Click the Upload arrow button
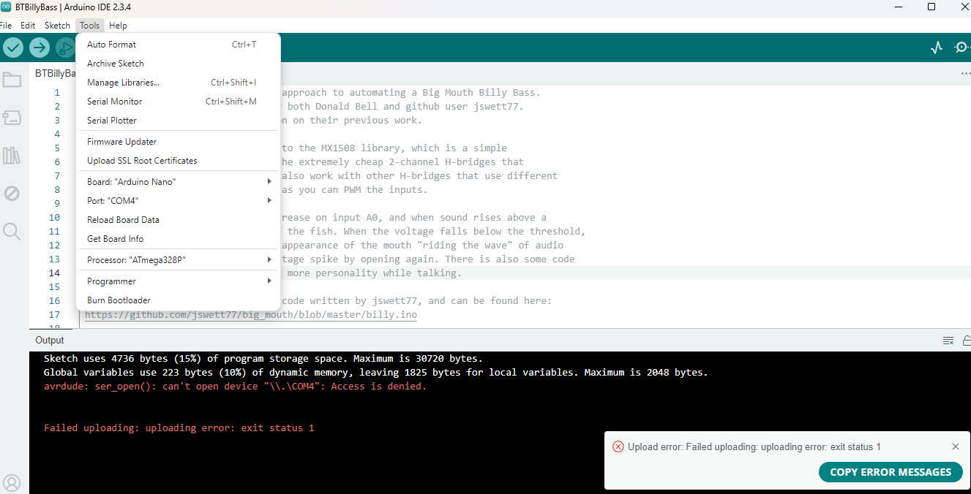971x494 pixels. tap(40, 48)
